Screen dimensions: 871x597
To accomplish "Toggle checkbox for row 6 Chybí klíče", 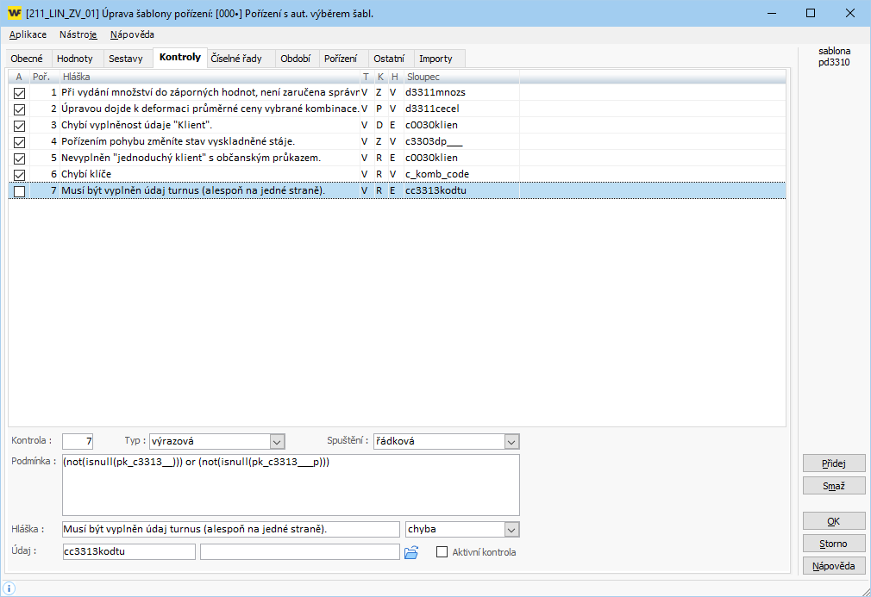I will [19, 175].
